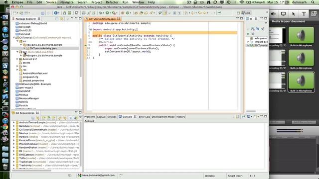Image resolution: width=319 pixels, height=179 pixels.
Task: Switch to the Development Mode tab
Action: click(163, 117)
